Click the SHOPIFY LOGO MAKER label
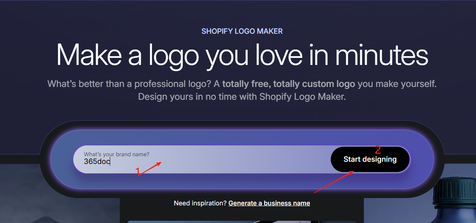This screenshot has height=223, width=476. tap(242, 31)
